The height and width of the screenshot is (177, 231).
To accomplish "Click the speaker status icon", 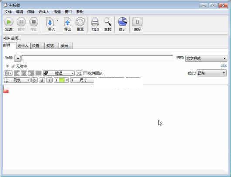I will pos(7,39).
